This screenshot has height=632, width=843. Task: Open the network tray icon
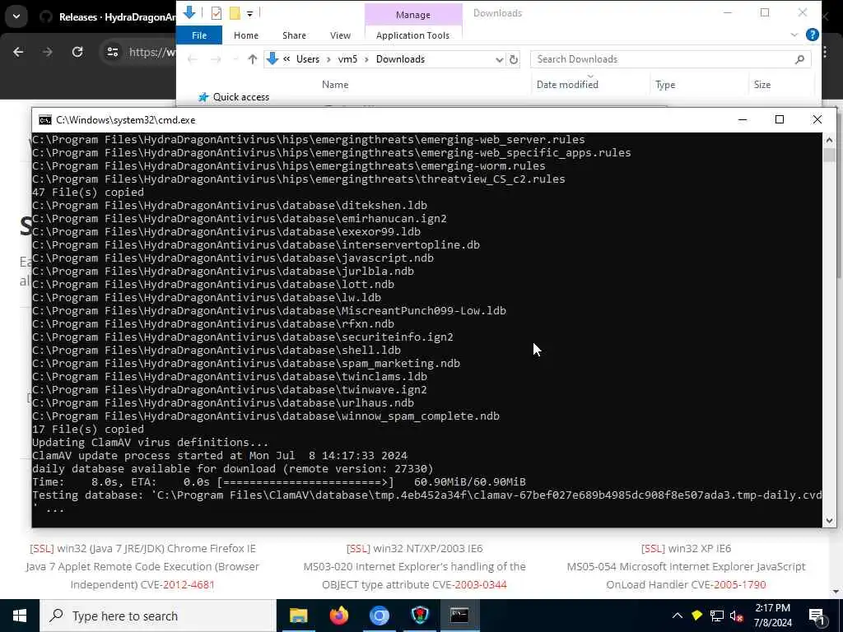[717, 616]
